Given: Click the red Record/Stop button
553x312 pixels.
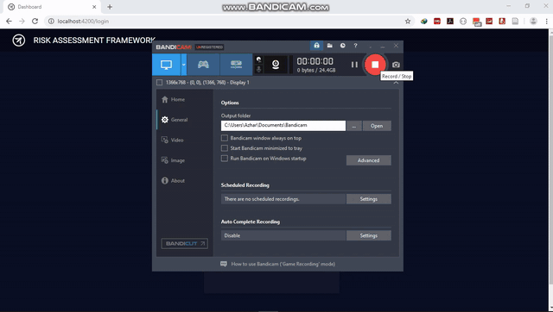Looking at the screenshot, I should pyautogui.click(x=375, y=65).
